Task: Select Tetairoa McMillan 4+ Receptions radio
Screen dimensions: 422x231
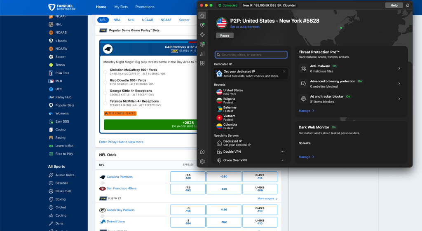Action: [x=105, y=103]
